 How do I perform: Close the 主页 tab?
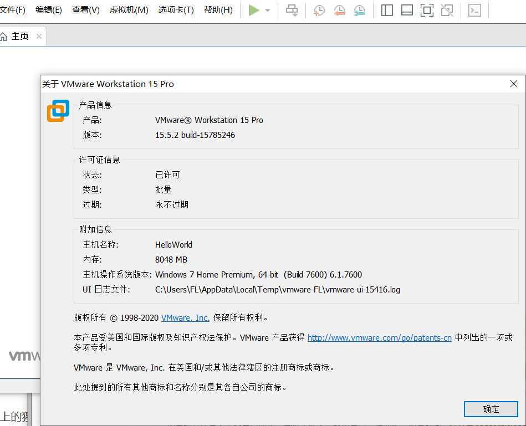coord(39,36)
